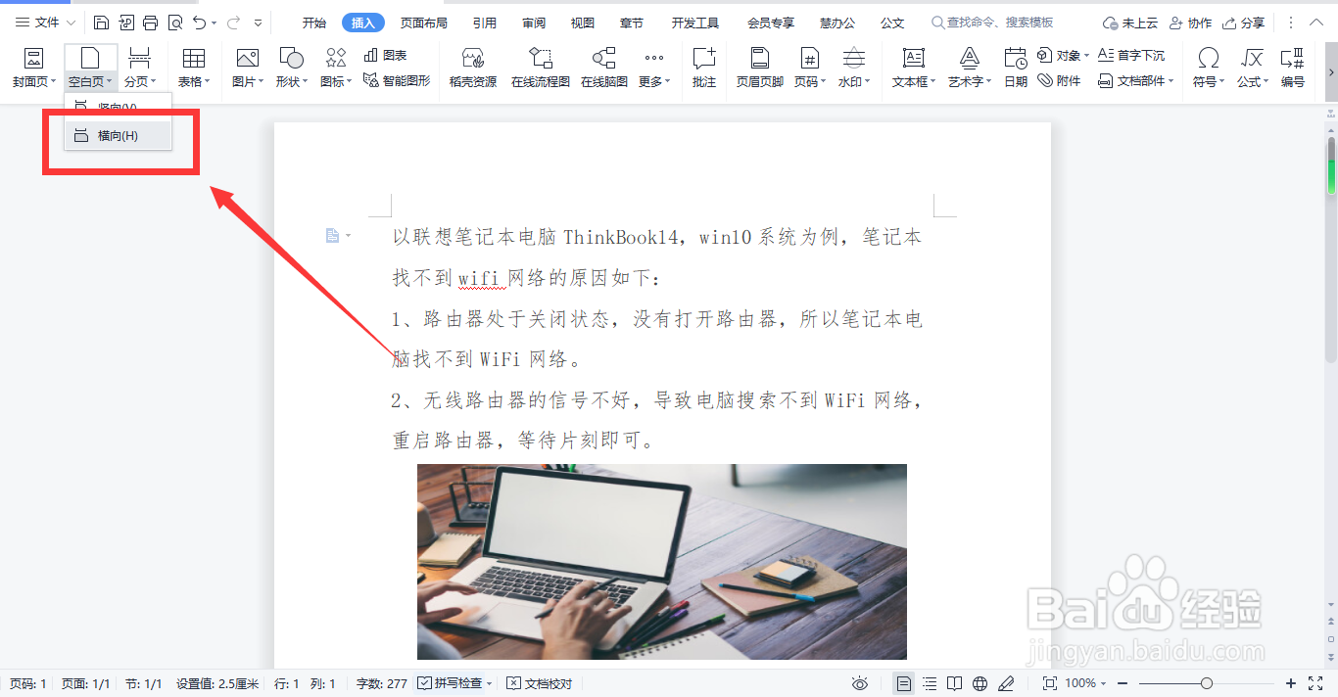Screen dimensions: 1338x697
Task: Open the 引用 tab
Action: coord(484,23)
